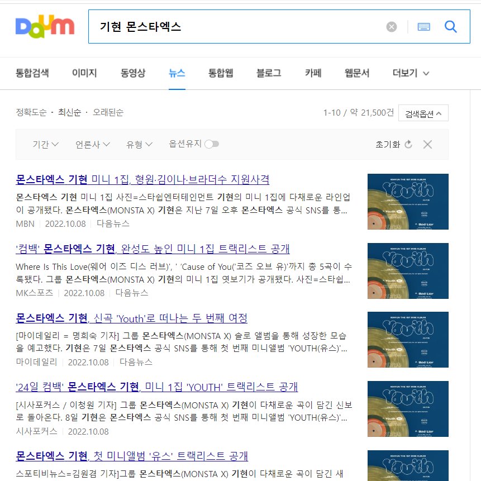Viewport: 481px width, 481px height.
Task: Click MBN article summary snippet
Action: 183,204
